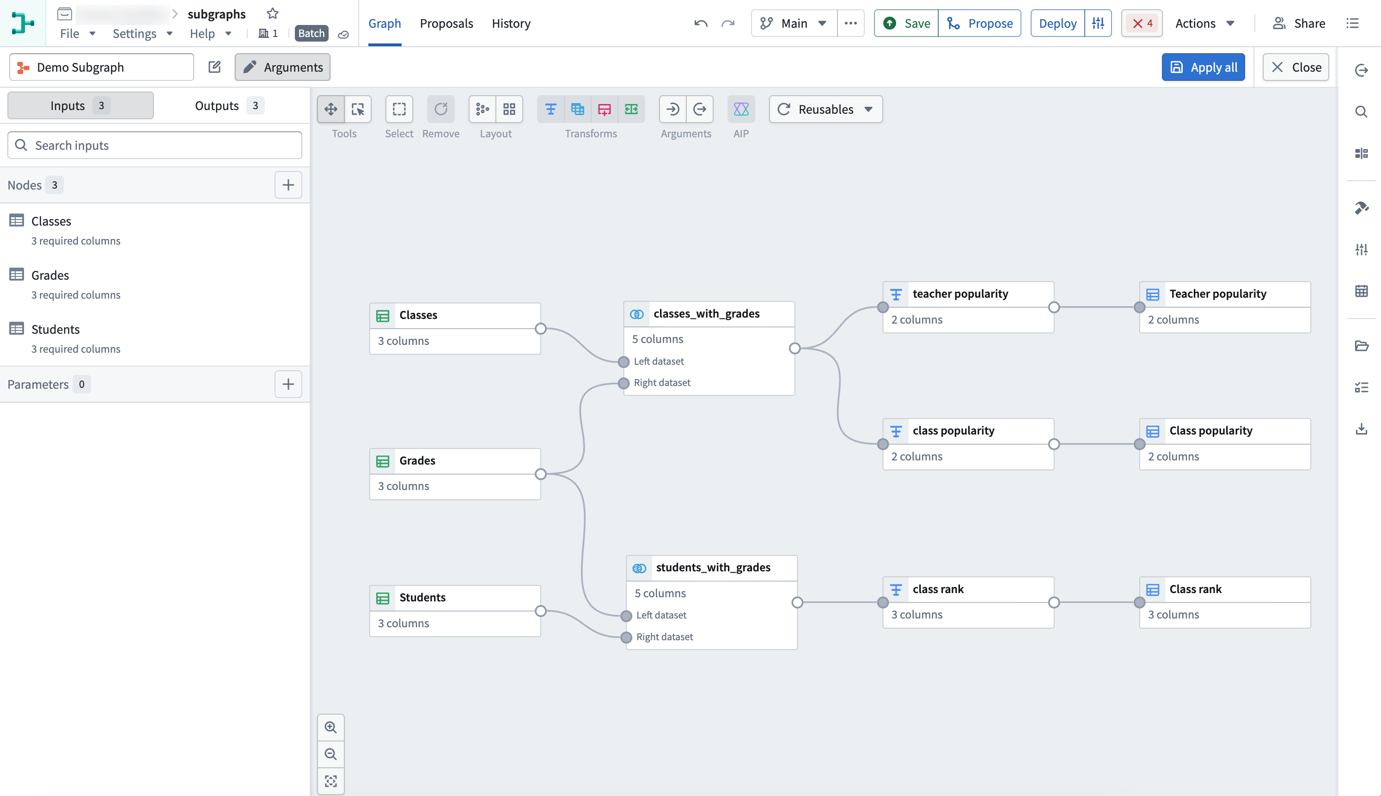Select the pan/move tool
The image size is (1381, 796).
coord(330,110)
